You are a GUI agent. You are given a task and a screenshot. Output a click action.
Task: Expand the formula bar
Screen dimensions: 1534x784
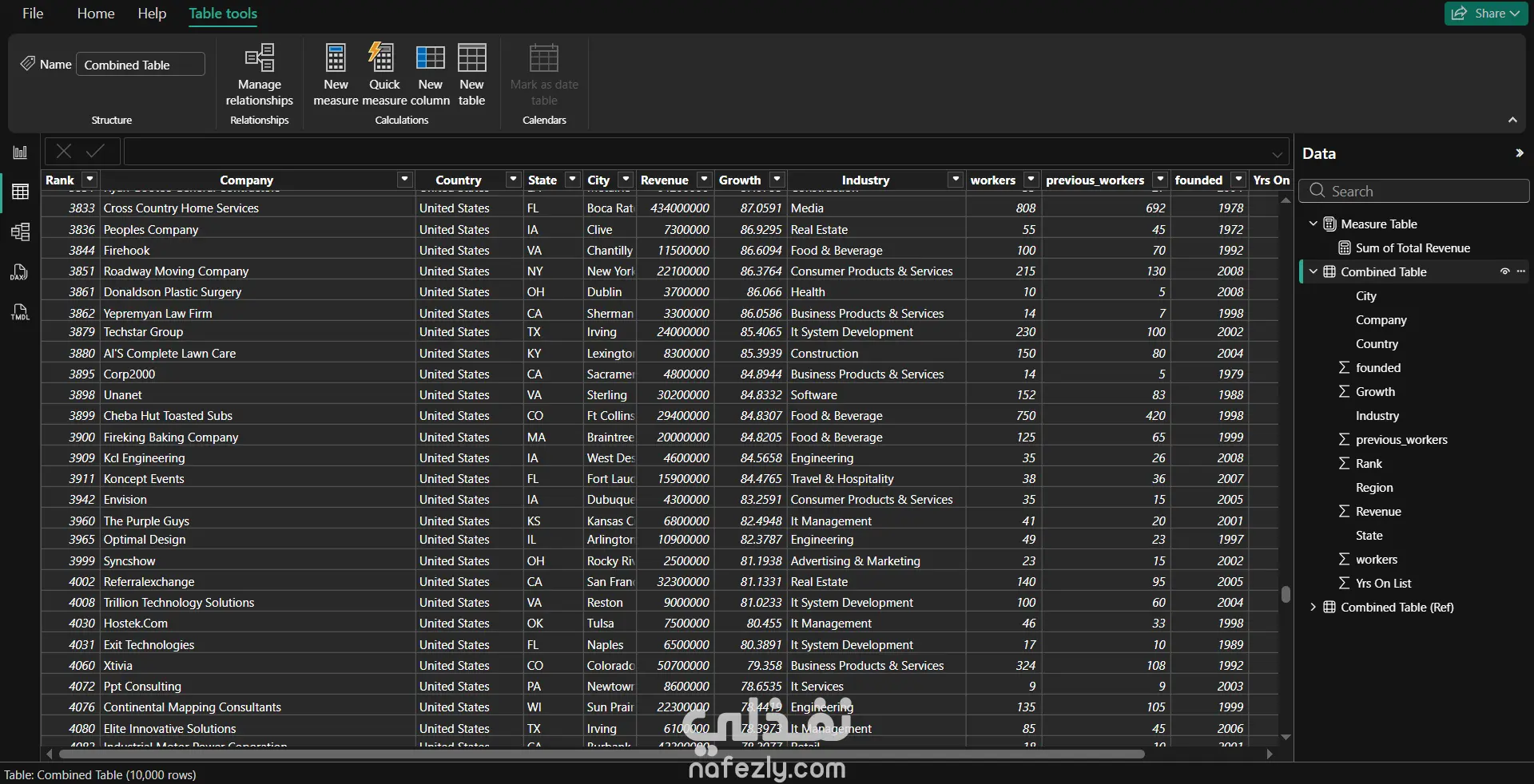coord(1277,154)
